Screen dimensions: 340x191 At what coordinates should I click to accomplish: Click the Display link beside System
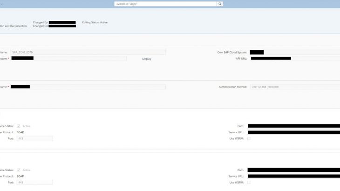[147, 59]
